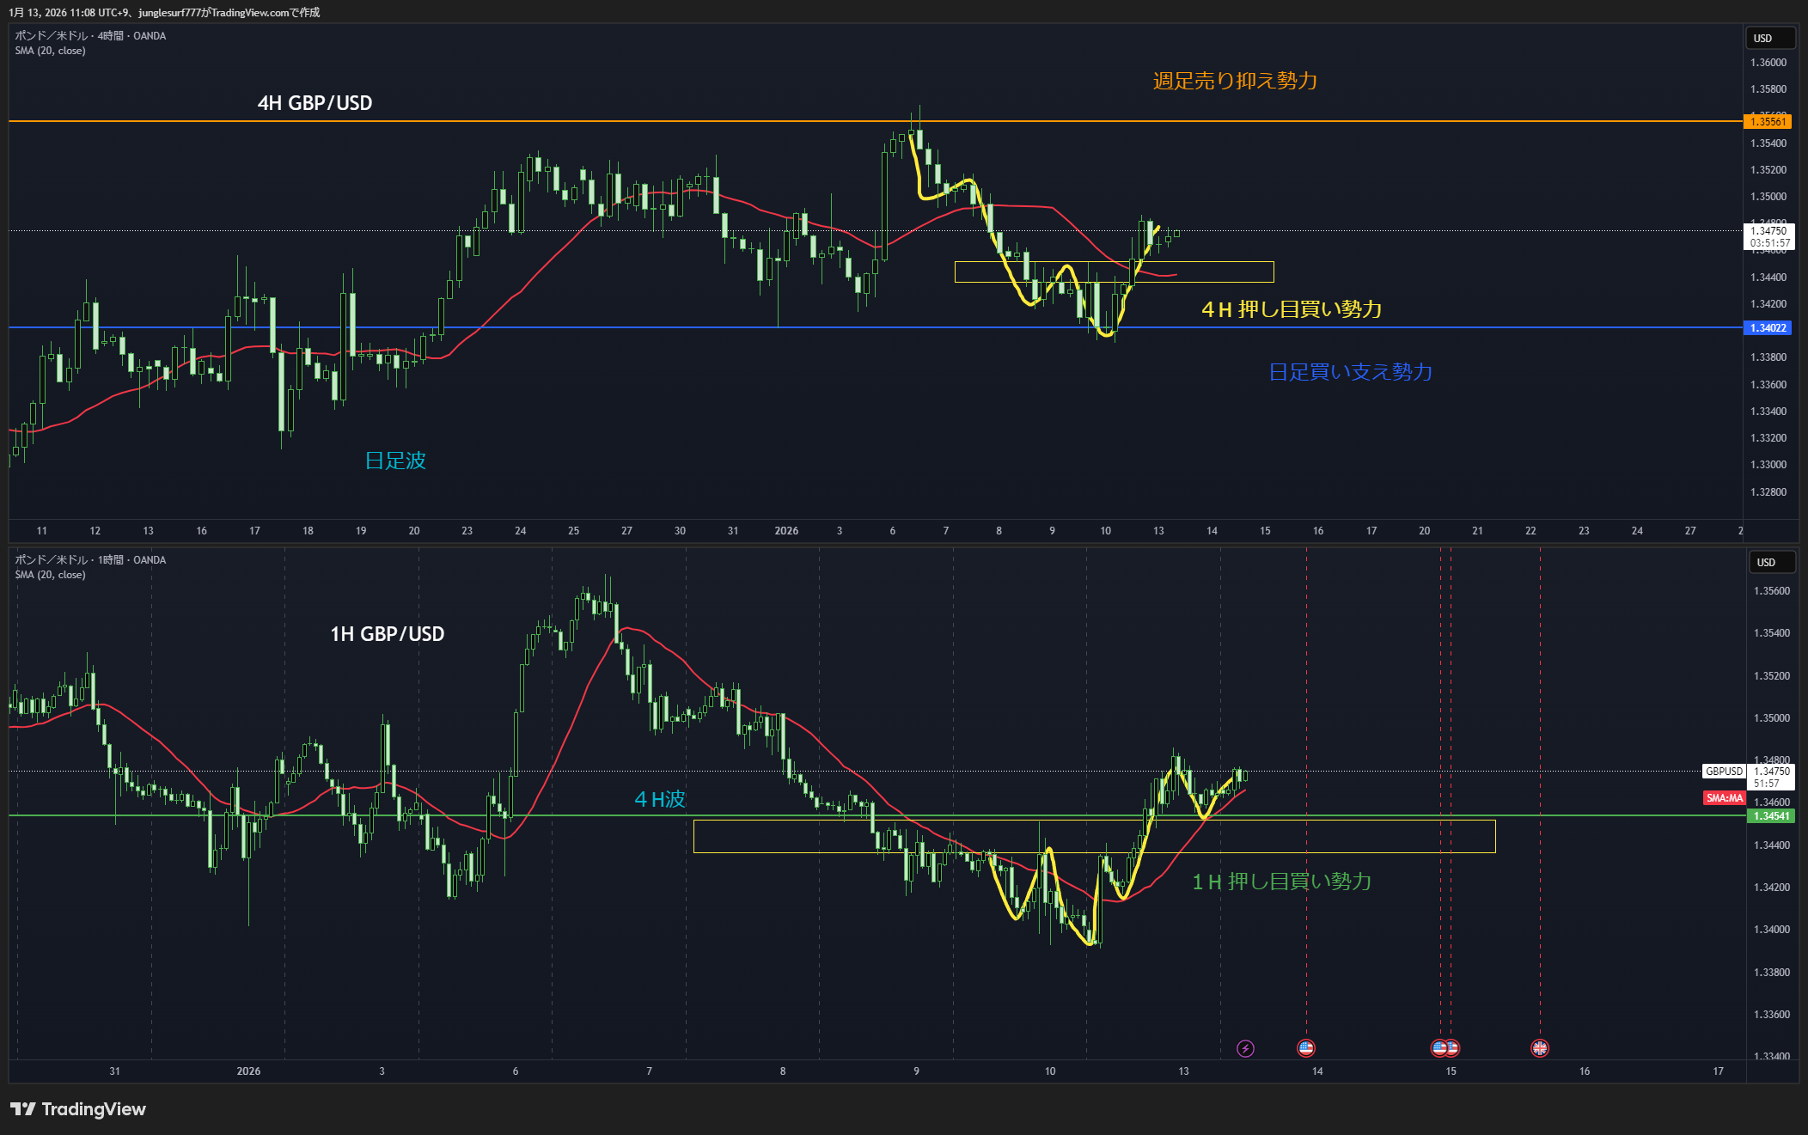Viewport: 1808px width, 1135px height.
Task: Open USD currency selector on 4H chart
Action: pos(1768,39)
